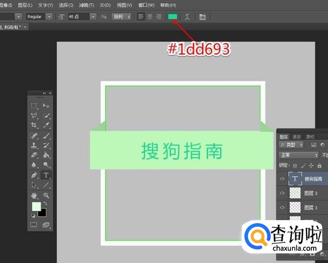This screenshot has width=328, height=263.
Task: Select the Zoom tool in toolbox
Action: pos(46,196)
